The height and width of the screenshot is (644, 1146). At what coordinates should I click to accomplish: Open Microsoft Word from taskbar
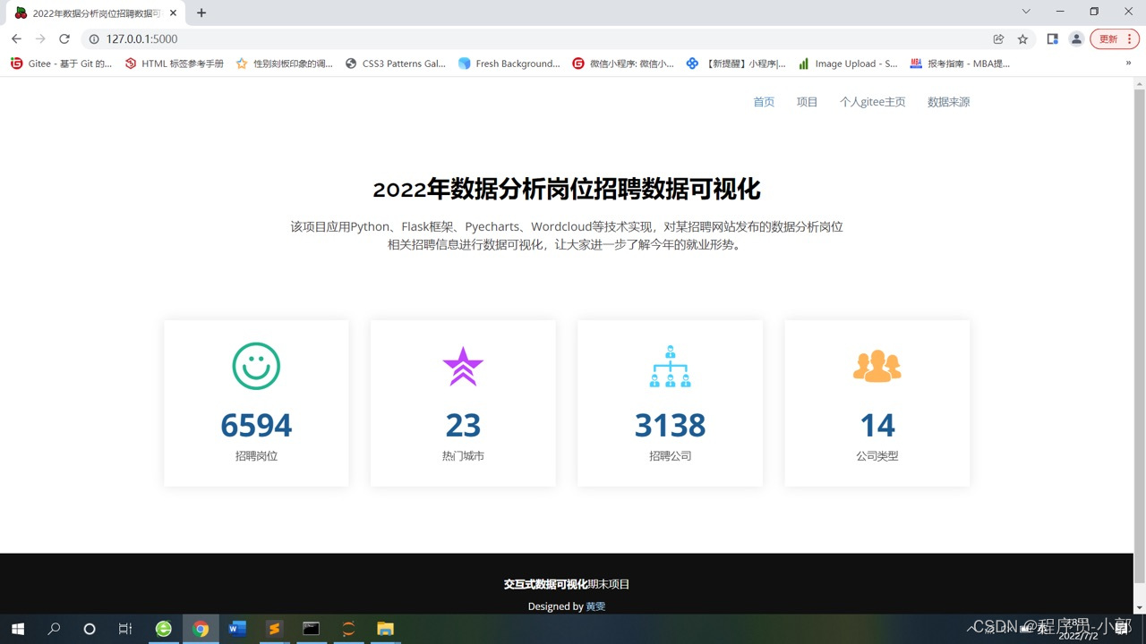(237, 629)
